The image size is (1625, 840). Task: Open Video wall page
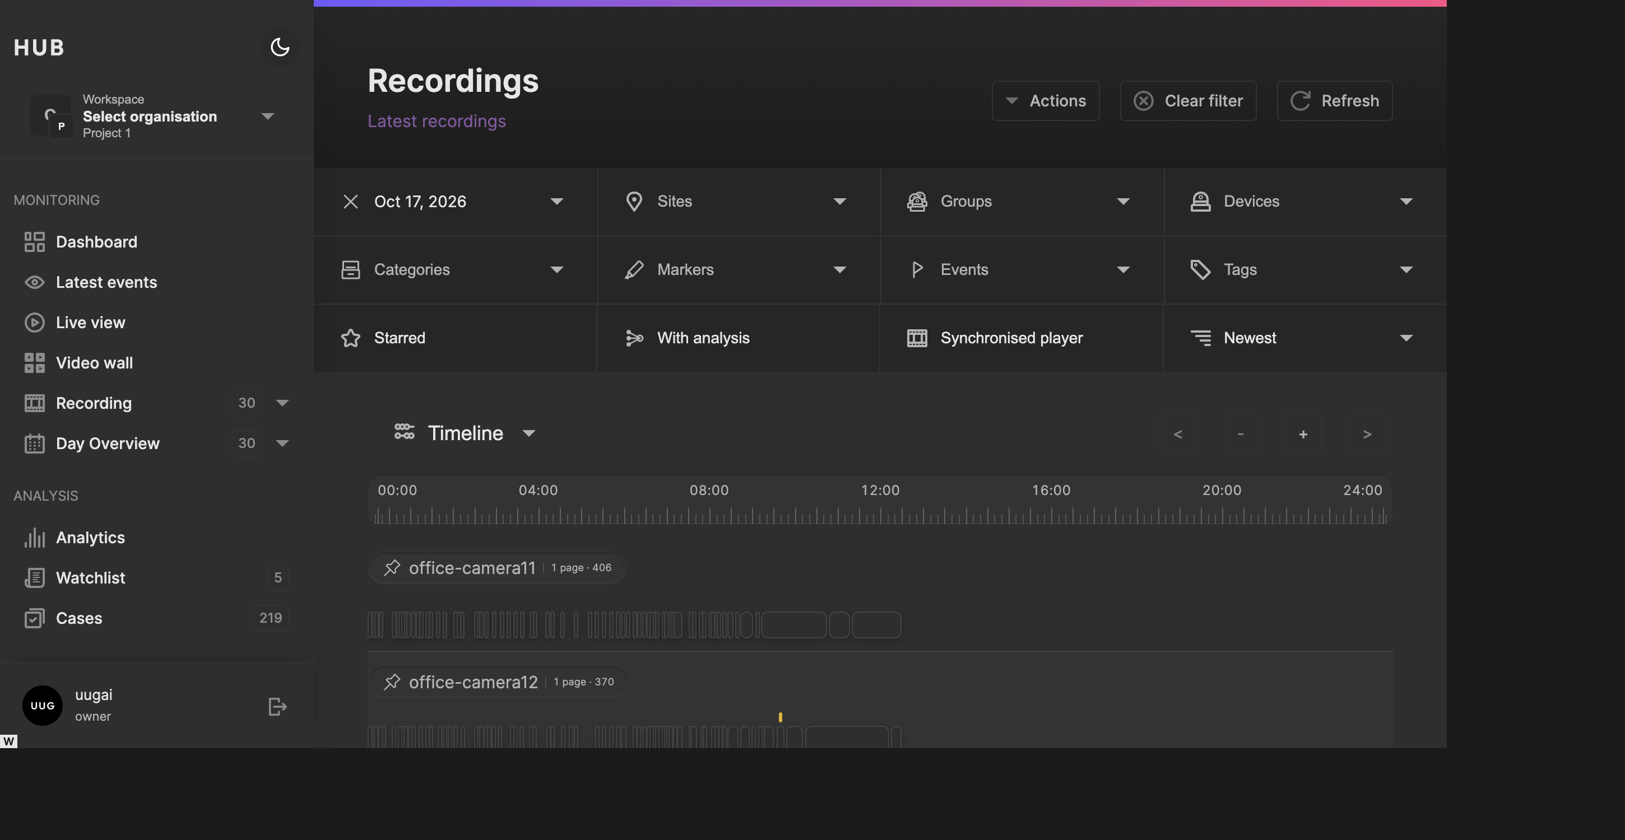pyautogui.click(x=94, y=363)
